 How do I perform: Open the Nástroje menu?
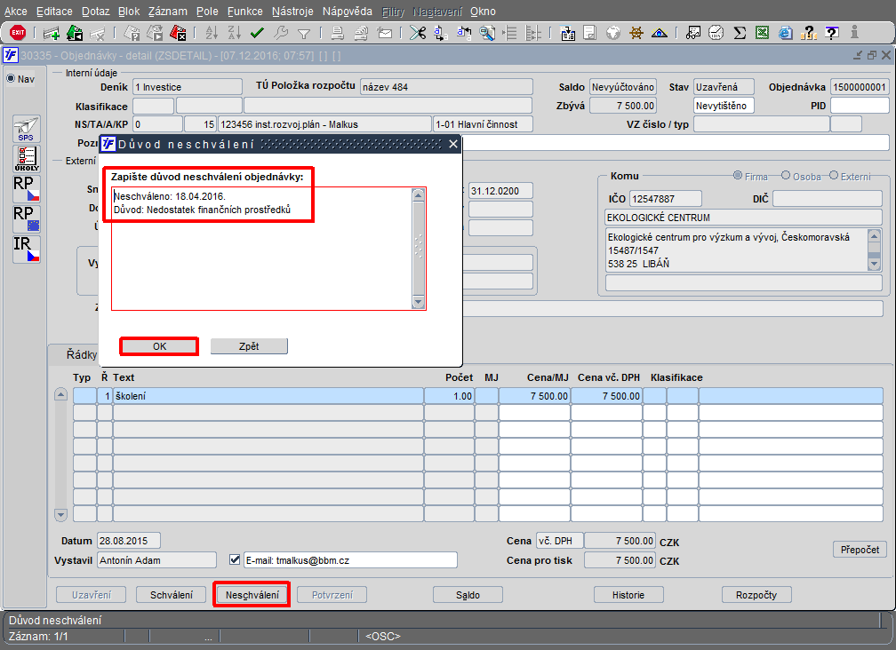[292, 12]
